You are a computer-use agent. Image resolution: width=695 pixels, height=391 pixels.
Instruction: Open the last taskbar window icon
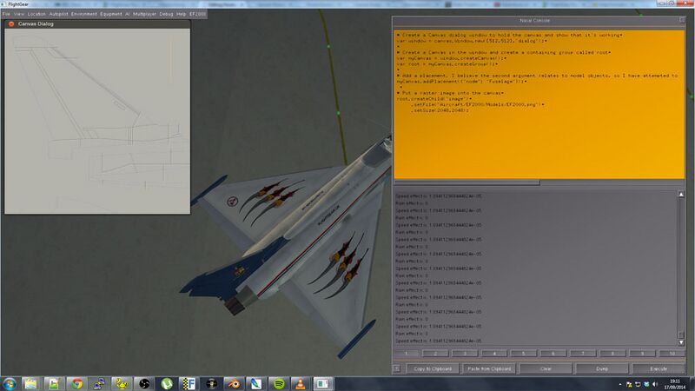point(323,383)
